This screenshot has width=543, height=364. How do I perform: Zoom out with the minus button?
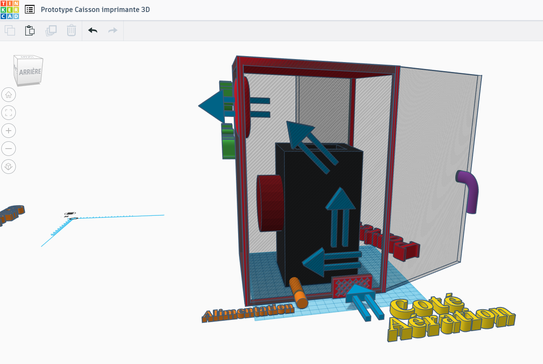point(9,149)
